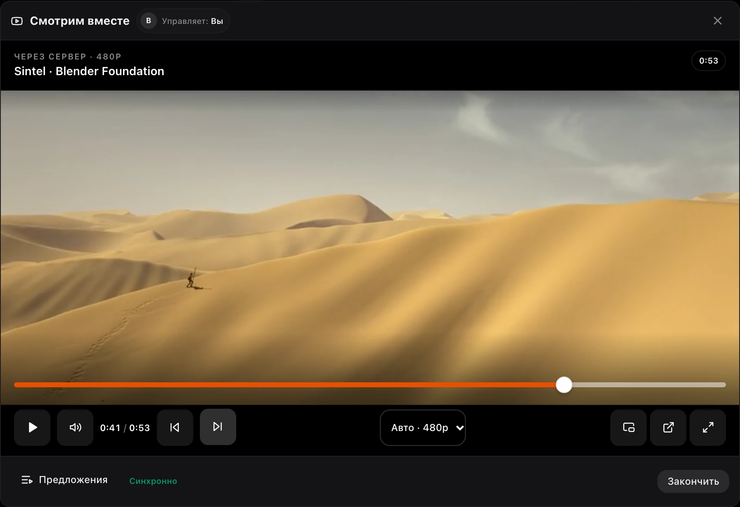Screen dimensions: 740x507
Task: Click the seek slider knob
Action: click(x=564, y=385)
